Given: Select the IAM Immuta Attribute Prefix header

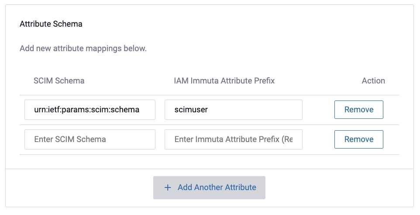Looking at the screenshot, I should (224, 81).
